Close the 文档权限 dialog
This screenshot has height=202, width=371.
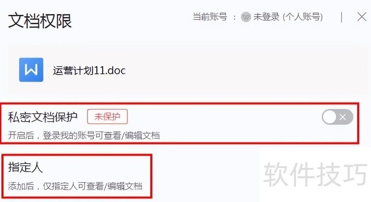(362, 17)
